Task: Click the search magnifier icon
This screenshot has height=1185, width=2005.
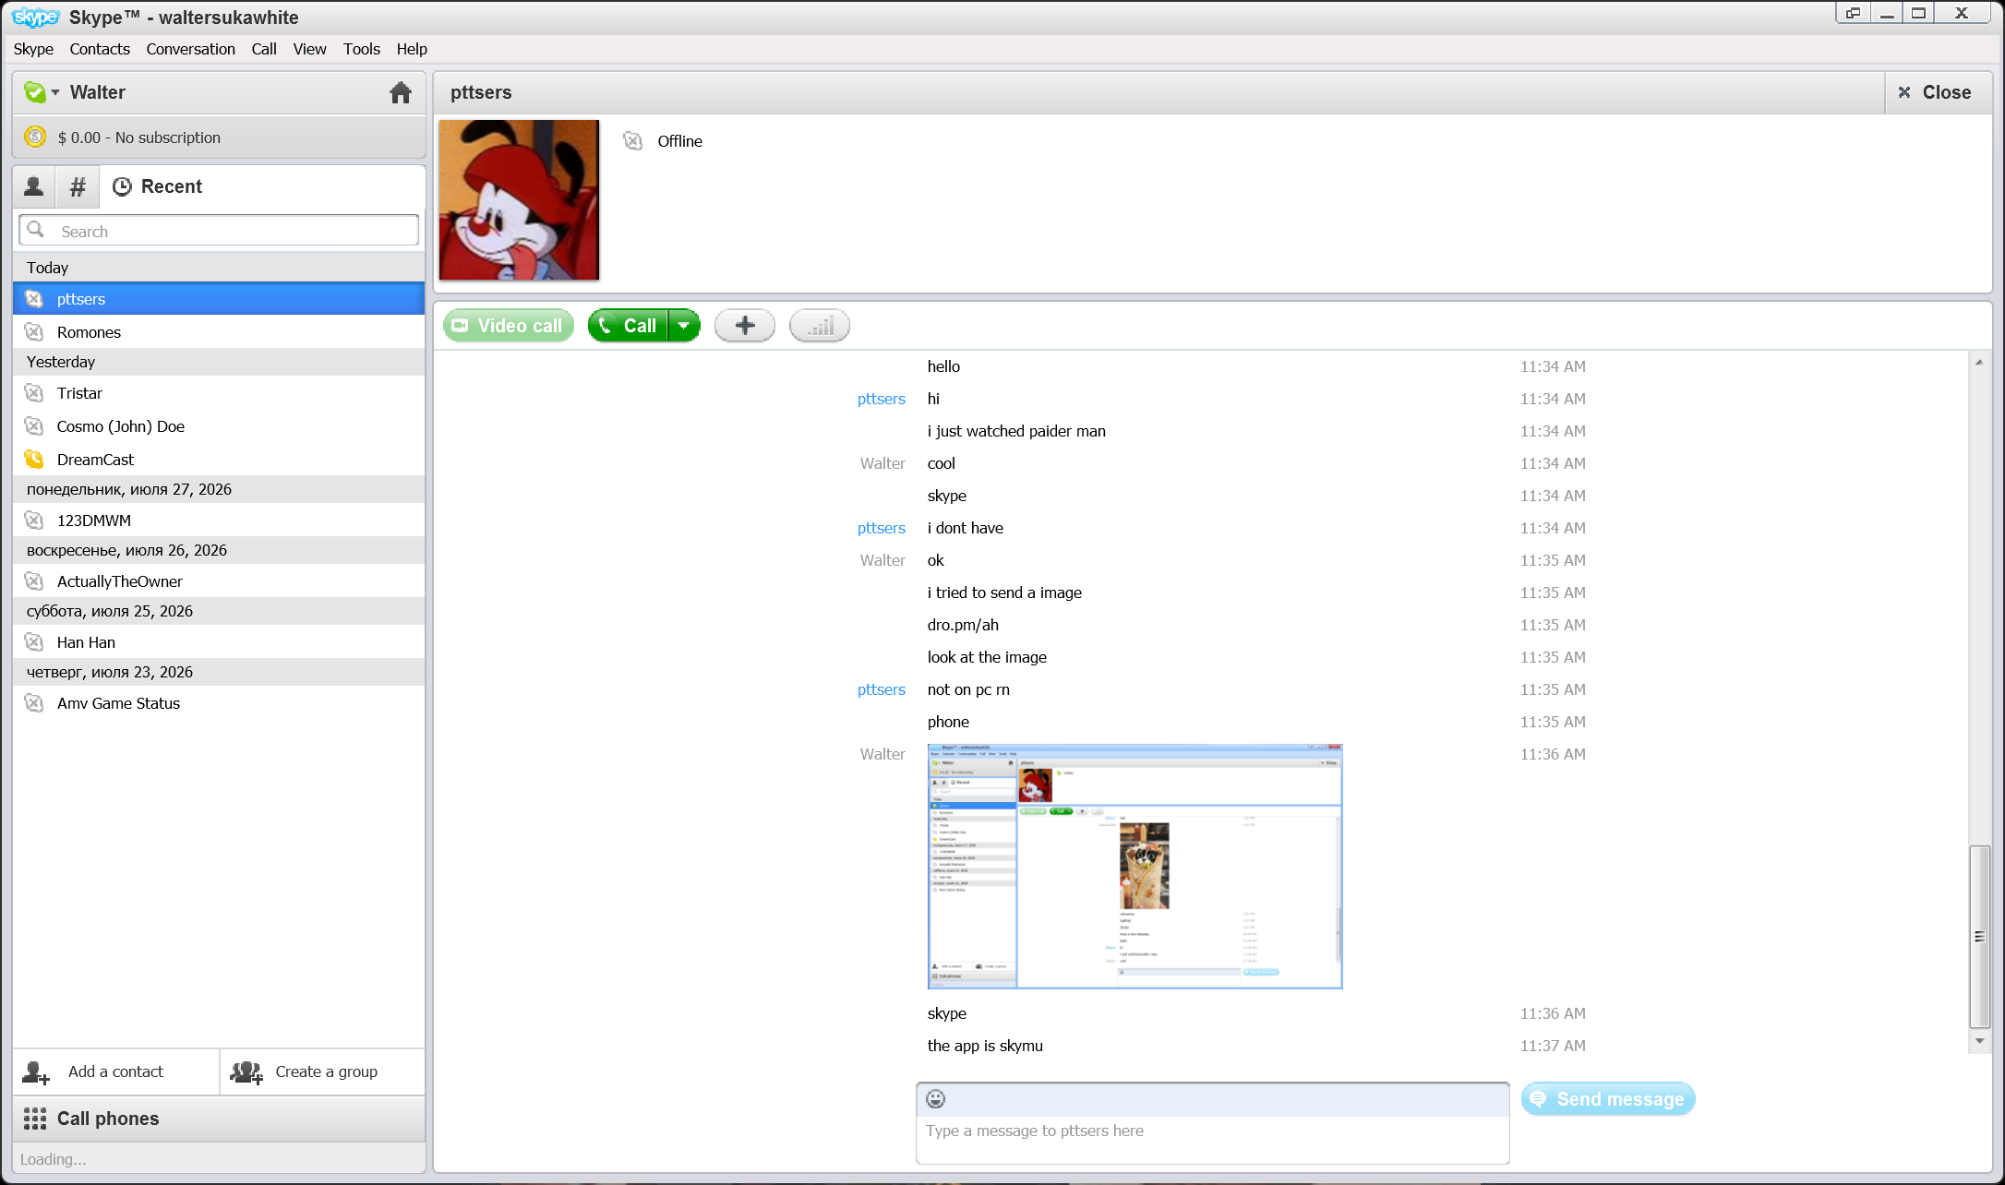Action: (x=36, y=229)
